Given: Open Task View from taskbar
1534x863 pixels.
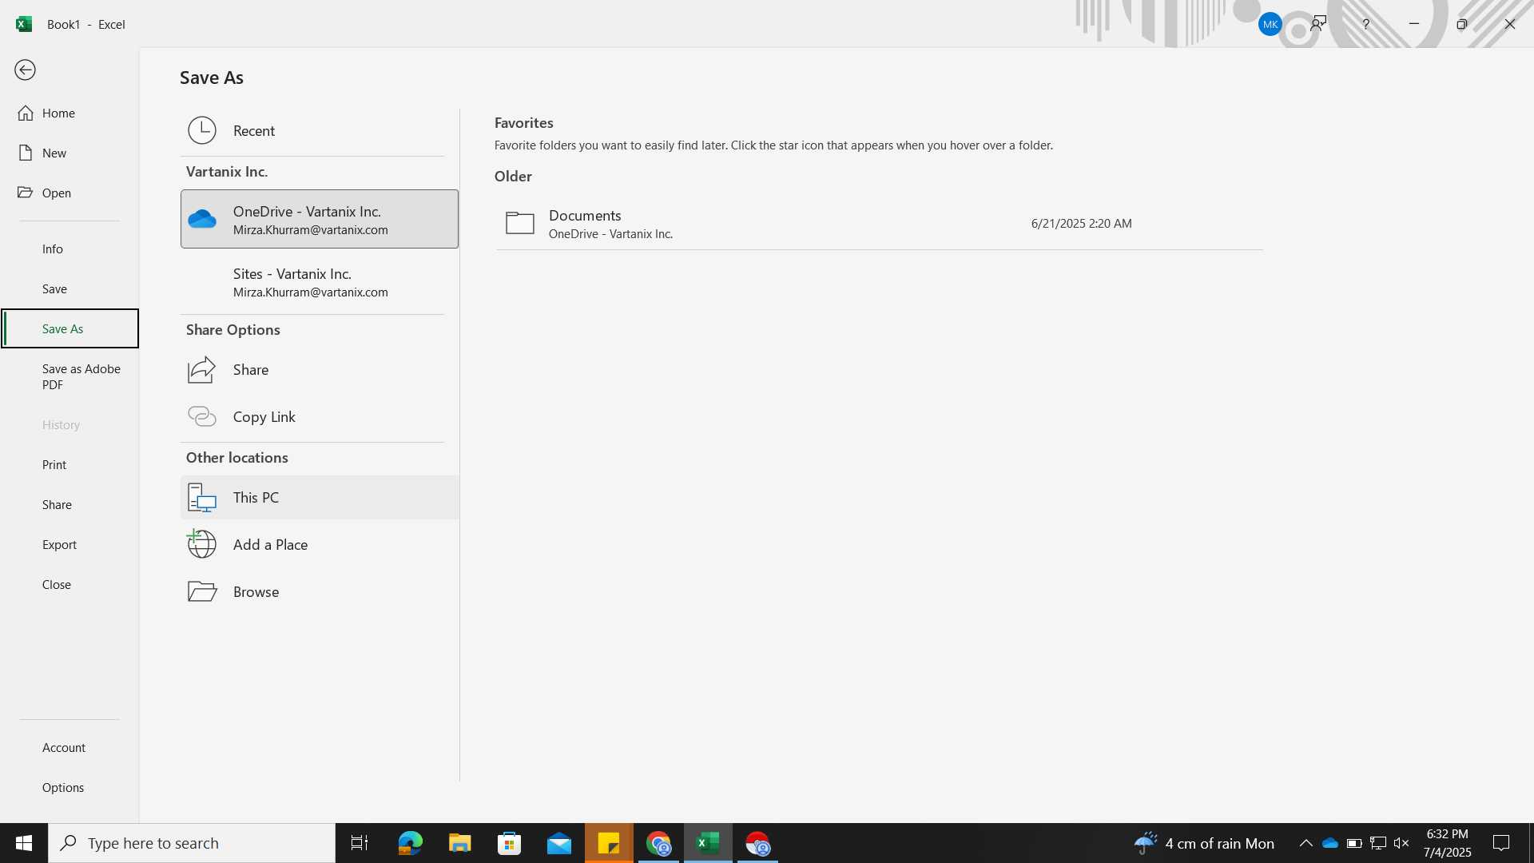Looking at the screenshot, I should [x=360, y=843].
